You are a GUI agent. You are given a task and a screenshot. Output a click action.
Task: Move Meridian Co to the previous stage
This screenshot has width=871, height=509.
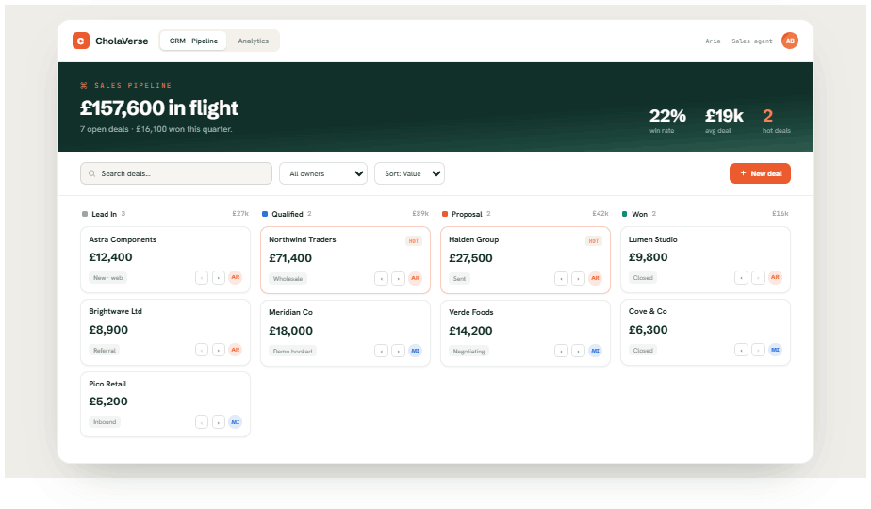coord(381,351)
